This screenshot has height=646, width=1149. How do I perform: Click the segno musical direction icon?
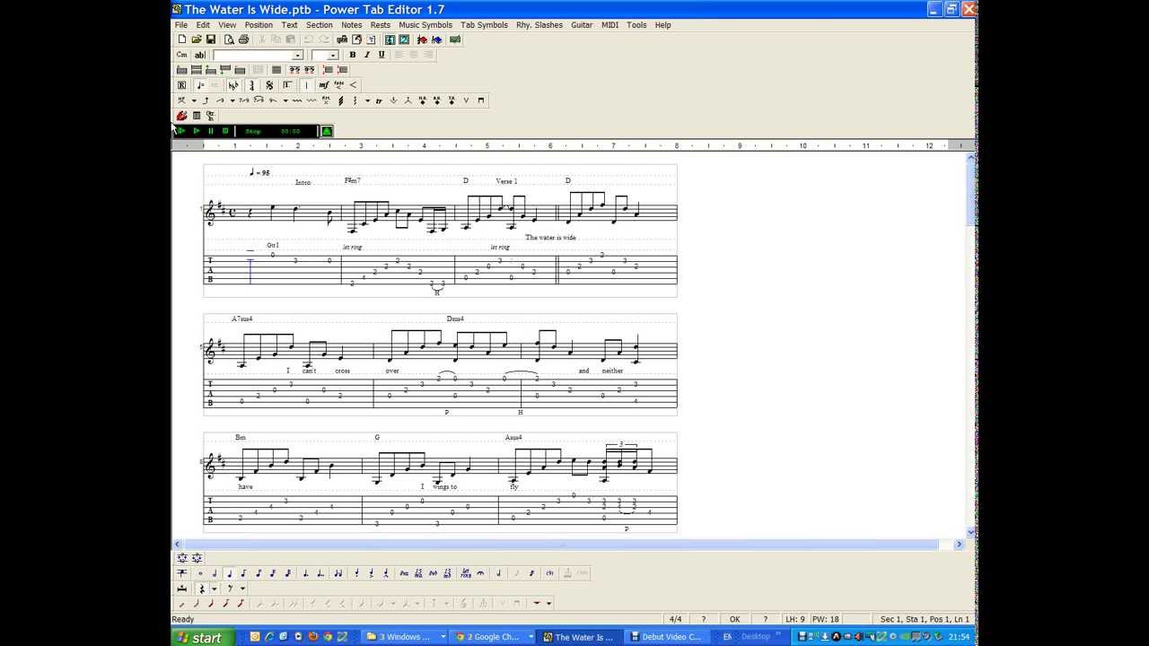coord(269,85)
